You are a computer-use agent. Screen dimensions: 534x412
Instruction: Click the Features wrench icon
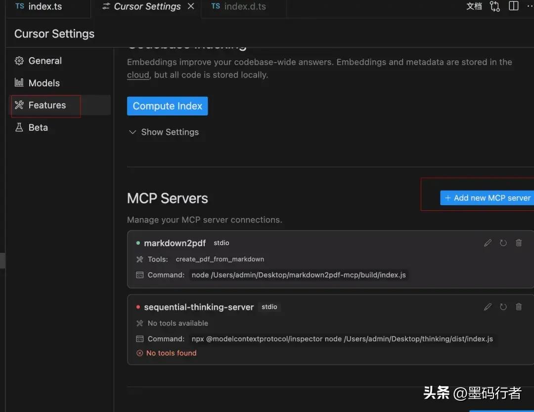click(x=19, y=105)
